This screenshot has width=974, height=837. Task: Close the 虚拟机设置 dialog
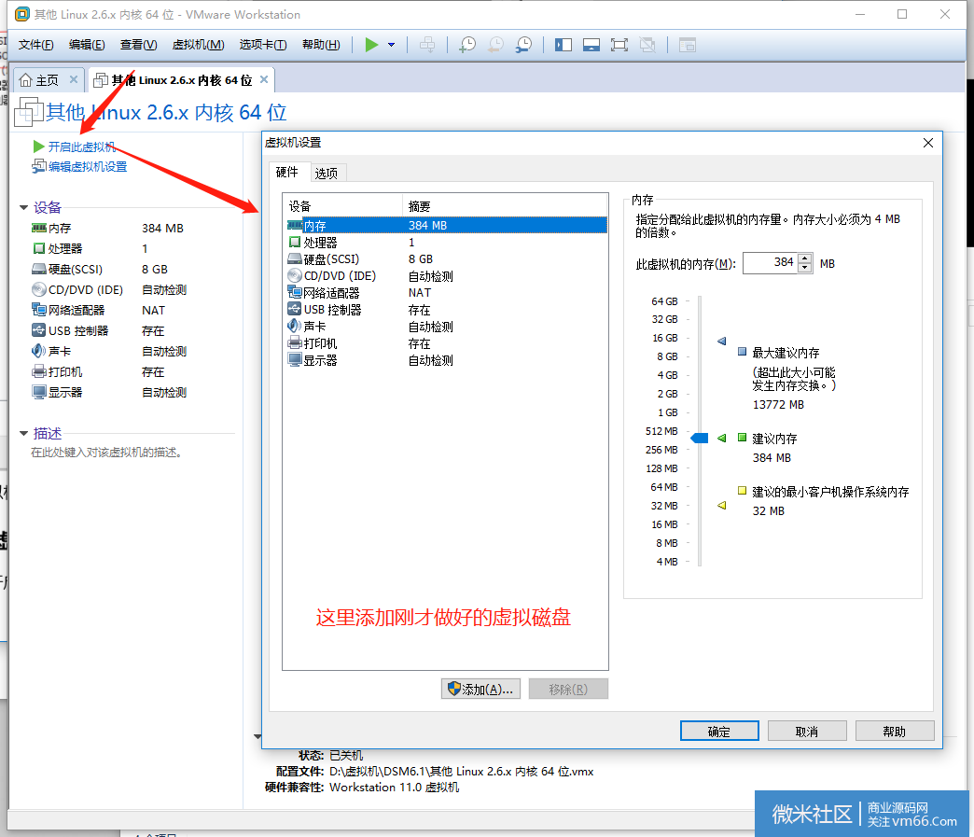pos(928,143)
